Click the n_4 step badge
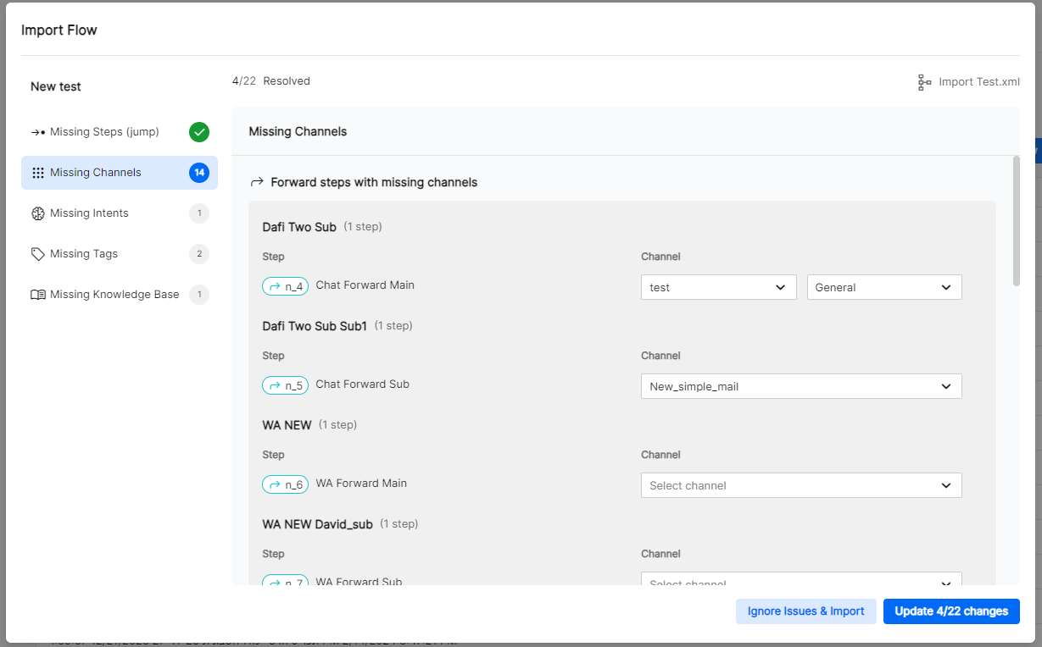This screenshot has height=647, width=1042. (285, 286)
